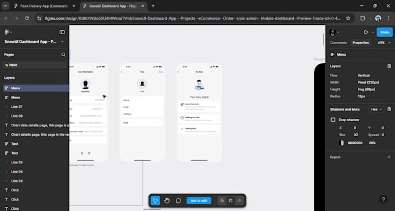395x211 pixels.
Task: Click the Present play icon
Action: (x=366, y=32)
